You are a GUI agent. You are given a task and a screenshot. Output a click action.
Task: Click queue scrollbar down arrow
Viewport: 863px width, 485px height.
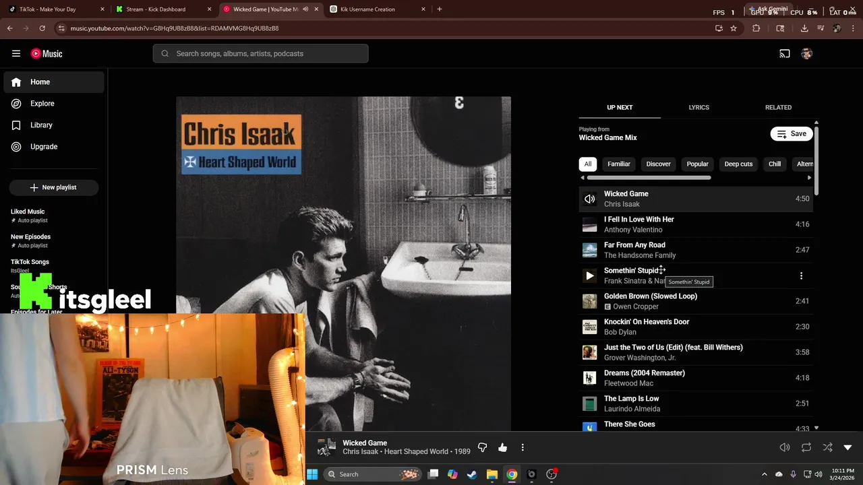pyautogui.click(x=816, y=428)
